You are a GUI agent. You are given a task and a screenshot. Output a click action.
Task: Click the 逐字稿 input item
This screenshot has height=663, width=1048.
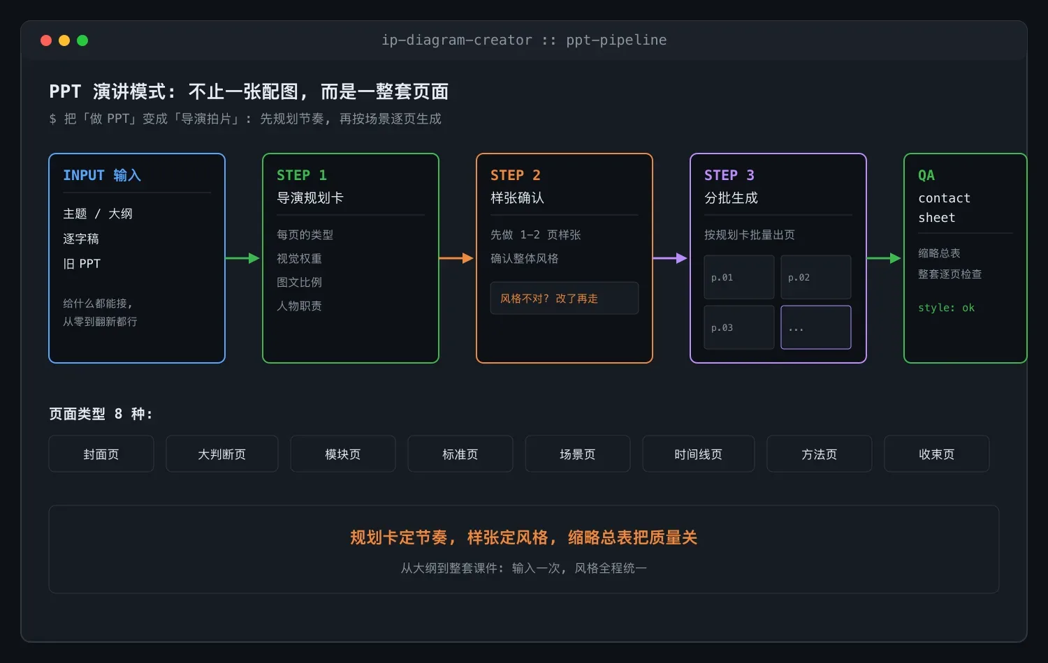click(81, 239)
